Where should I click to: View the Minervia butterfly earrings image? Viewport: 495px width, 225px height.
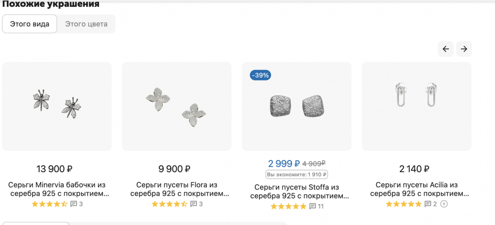pos(57,106)
